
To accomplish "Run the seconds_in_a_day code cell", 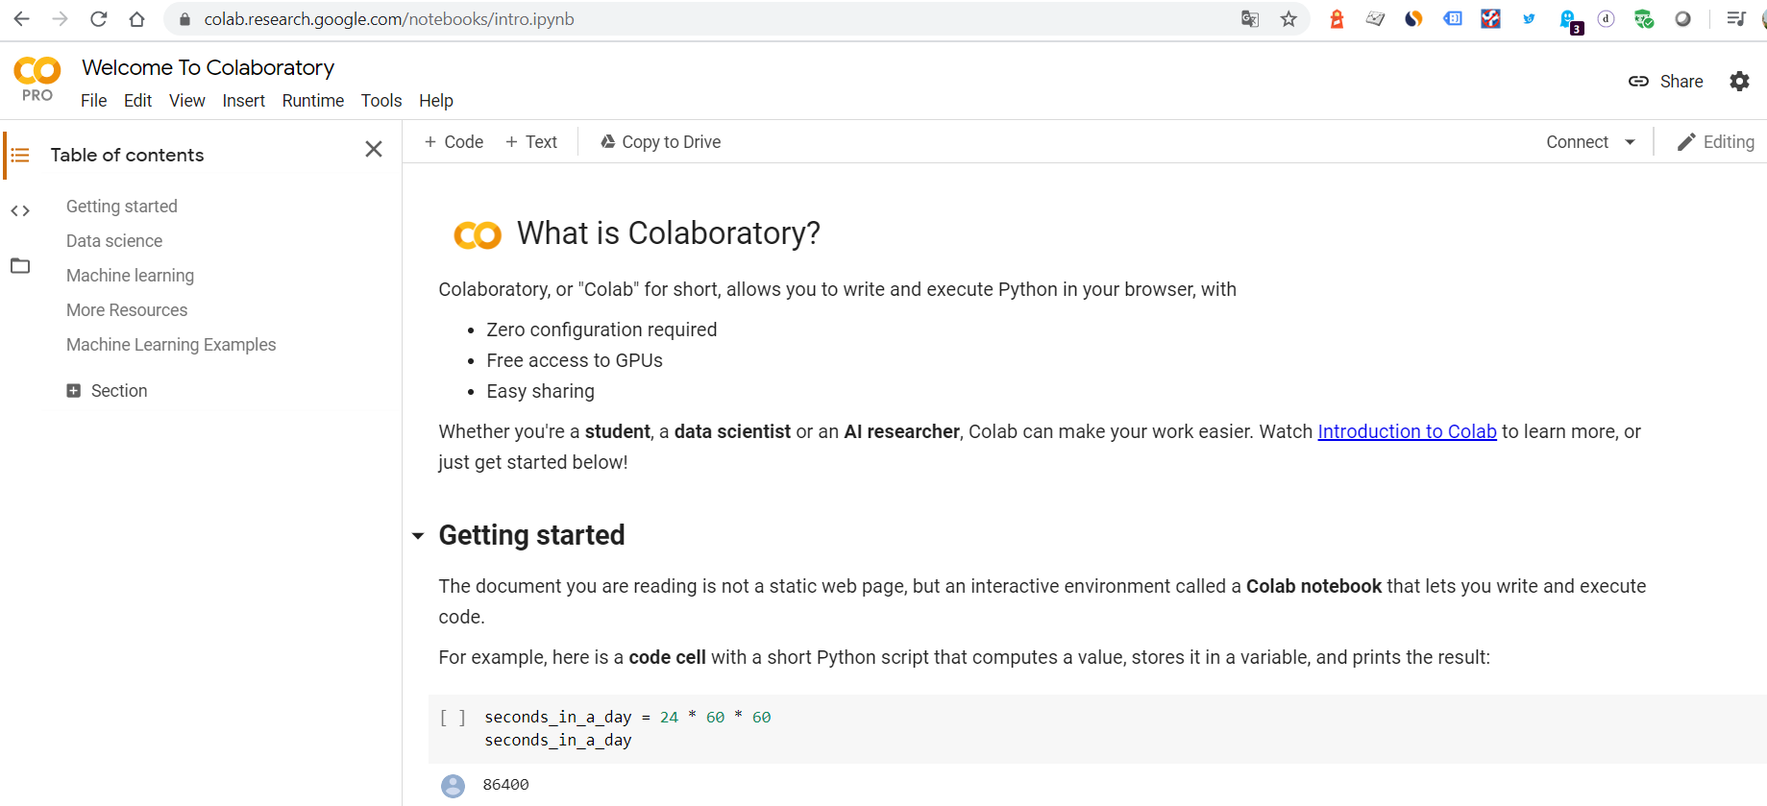I will pyautogui.click(x=453, y=718).
